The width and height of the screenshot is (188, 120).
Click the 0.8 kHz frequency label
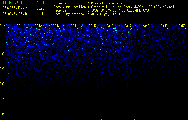point(2,84)
